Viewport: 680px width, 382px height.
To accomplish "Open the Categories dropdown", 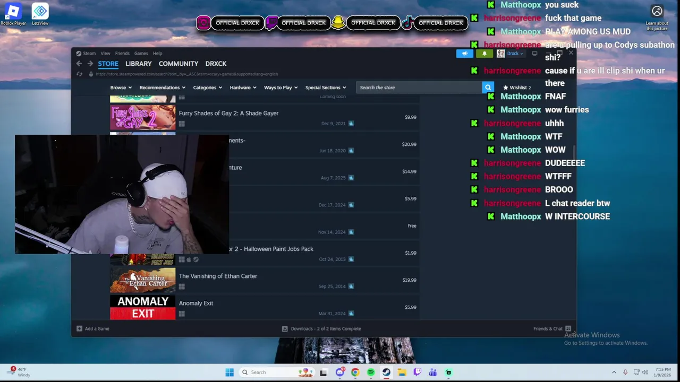I will coord(207,88).
